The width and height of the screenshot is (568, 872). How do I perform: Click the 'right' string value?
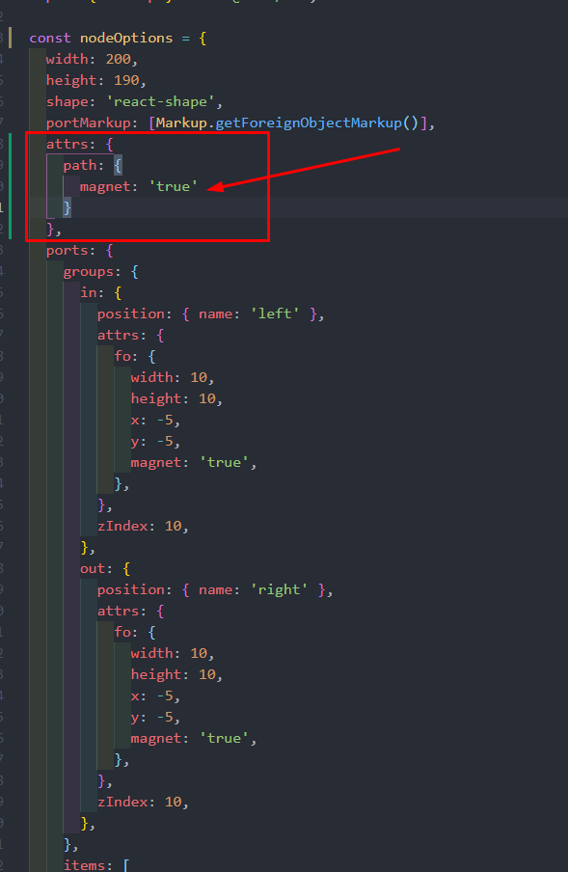click(279, 589)
